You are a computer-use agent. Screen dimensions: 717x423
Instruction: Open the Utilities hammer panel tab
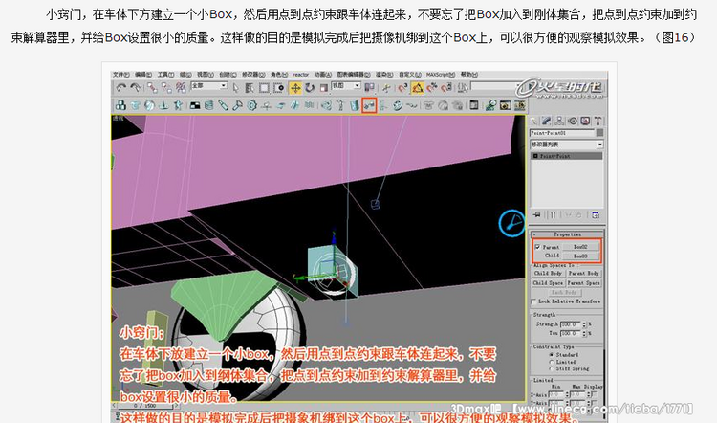point(597,121)
